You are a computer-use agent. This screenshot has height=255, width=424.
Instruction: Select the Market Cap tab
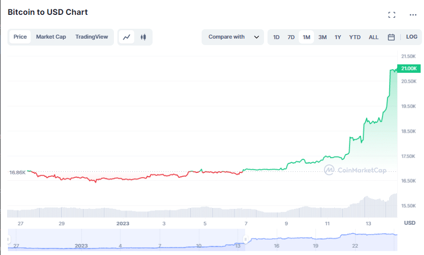click(x=51, y=37)
